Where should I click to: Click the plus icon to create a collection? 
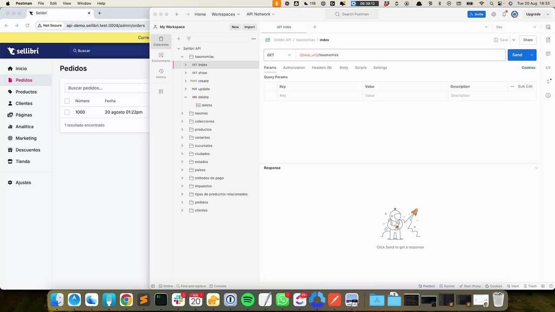178,39
